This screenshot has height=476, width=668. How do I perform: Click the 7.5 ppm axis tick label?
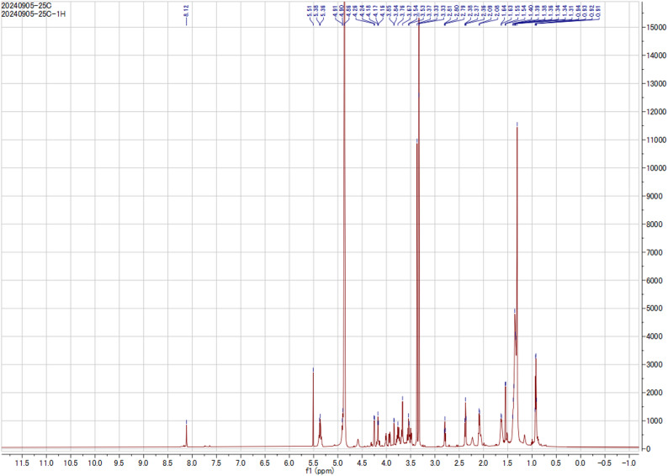(x=216, y=463)
